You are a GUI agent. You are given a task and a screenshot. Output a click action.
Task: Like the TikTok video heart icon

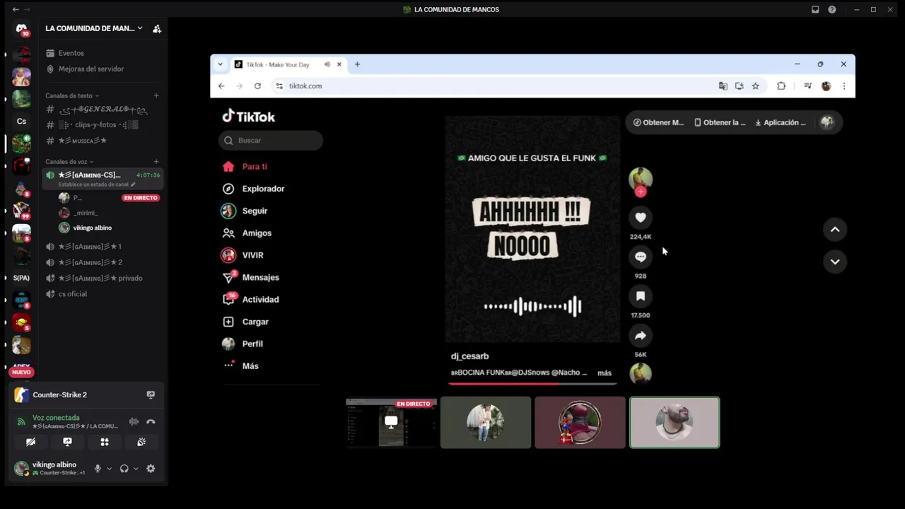pyautogui.click(x=641, y=218)
